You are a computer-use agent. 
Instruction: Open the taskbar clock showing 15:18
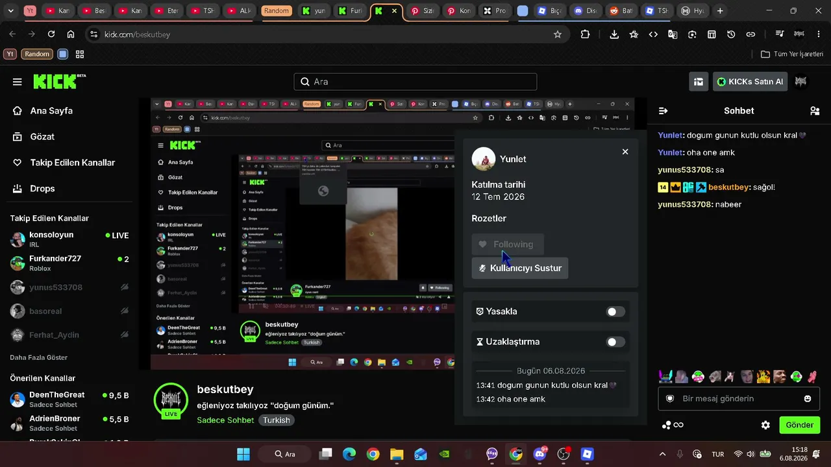pos(793,454)
